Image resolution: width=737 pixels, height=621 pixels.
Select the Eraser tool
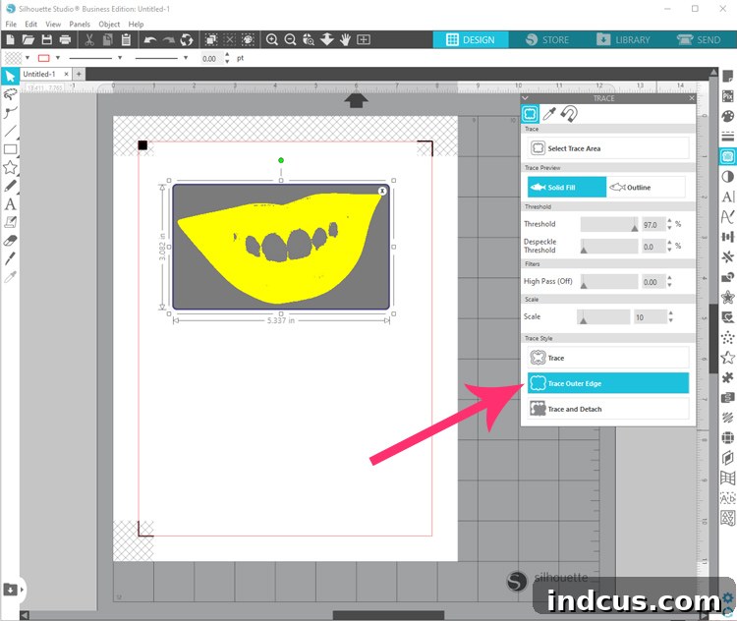coord(11,241)
